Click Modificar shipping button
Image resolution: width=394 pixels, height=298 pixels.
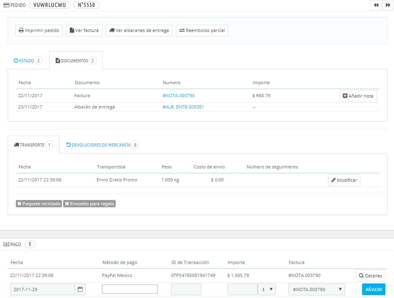pyautogui.click(x=344, y=180)
